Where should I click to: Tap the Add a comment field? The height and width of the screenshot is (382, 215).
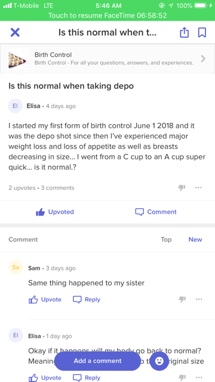tap(97, 361)
